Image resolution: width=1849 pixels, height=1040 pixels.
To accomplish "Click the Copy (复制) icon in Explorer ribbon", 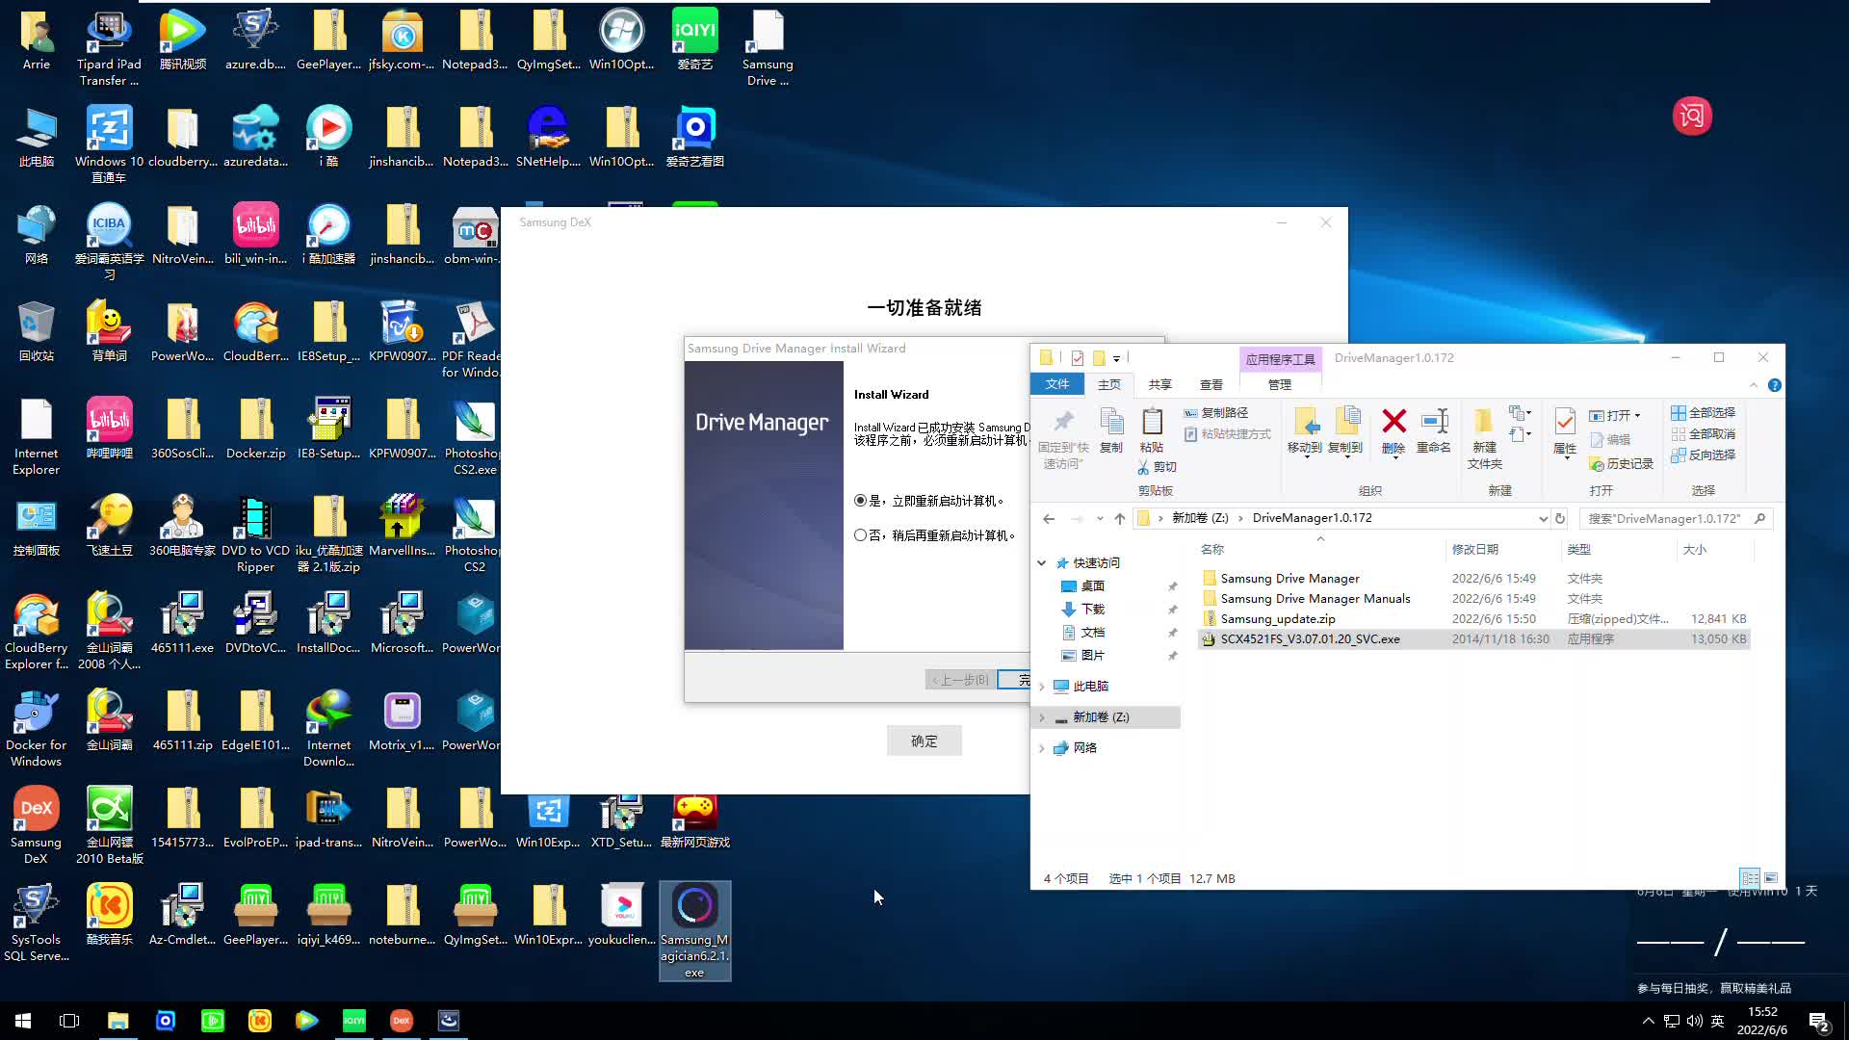I will 1111,429.
